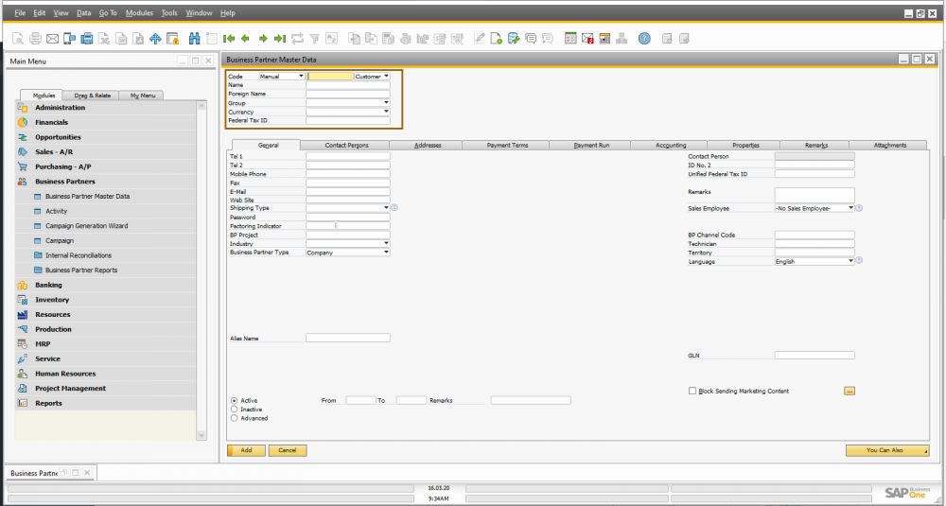The image size is (946, 506).
Task: Click the Add button
Action: tap(246, 450)
